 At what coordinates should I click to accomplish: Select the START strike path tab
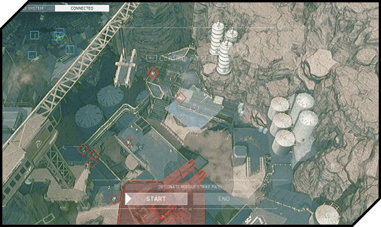click(x=156, y=199)
